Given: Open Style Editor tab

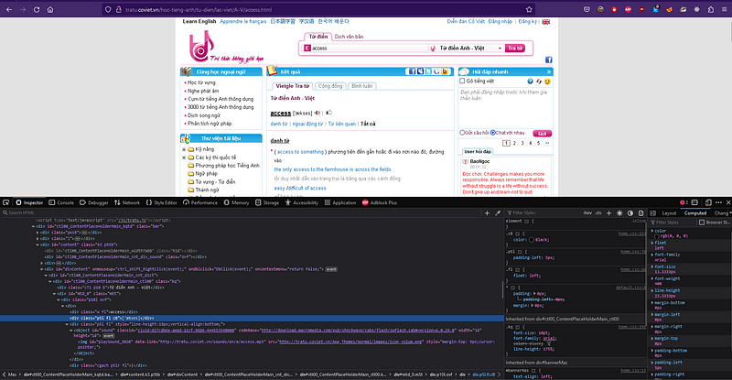Looking at the screenshot, I should point(162,202).
